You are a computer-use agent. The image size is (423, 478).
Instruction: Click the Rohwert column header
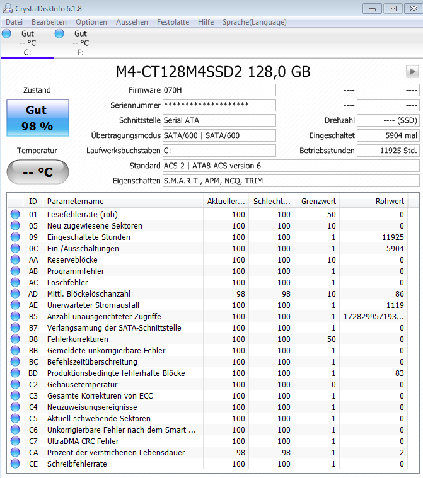coord(374,201)
